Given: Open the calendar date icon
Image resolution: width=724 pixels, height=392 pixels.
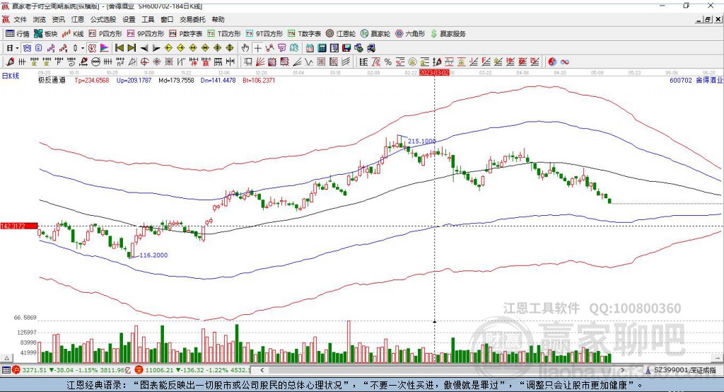Looking at the screenshot, I should [x=310, y=48].
